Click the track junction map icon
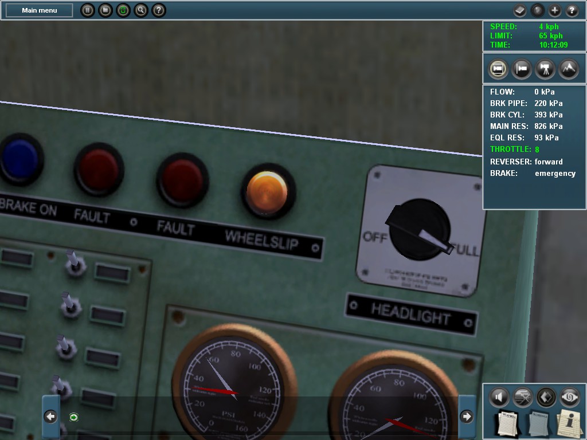The width and height of the screenshot is (587, 440). (x=523, y=397)
